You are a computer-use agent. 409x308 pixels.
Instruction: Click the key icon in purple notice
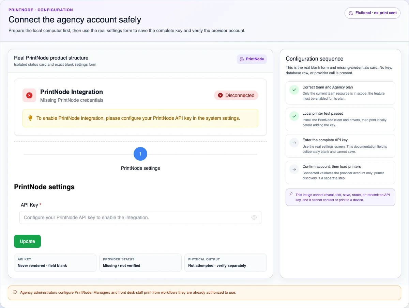click(291, 194)
